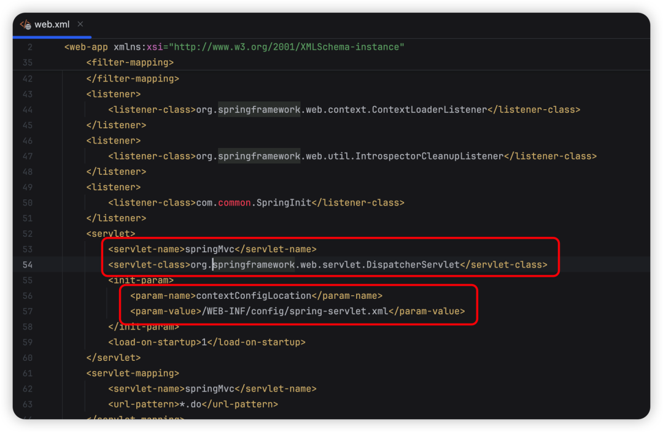This screenshot has height=432, width=663.
Task: Click line number 44 in the gutter
Action: [27, 109]
